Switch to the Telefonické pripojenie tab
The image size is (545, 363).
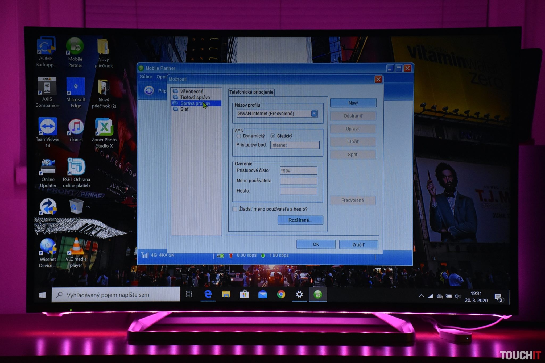(251, 92)
